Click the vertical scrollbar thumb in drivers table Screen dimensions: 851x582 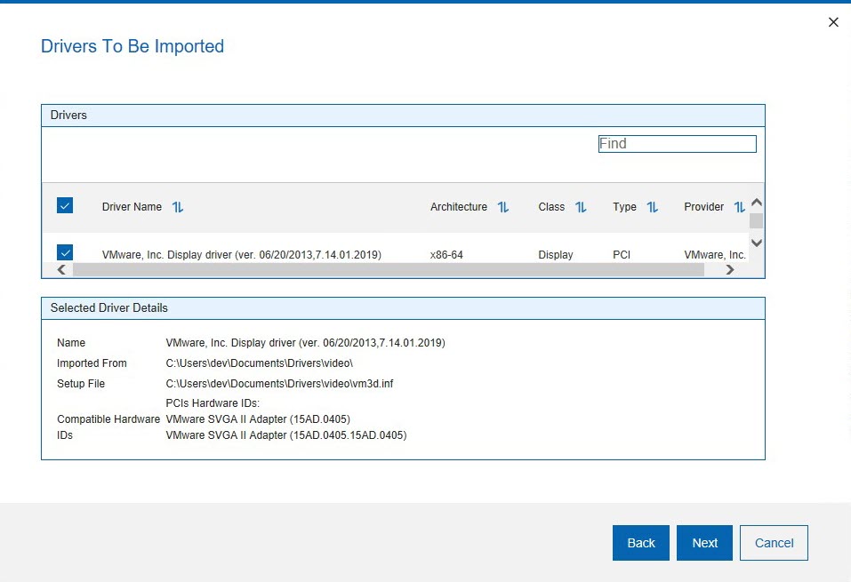point(756,221)
